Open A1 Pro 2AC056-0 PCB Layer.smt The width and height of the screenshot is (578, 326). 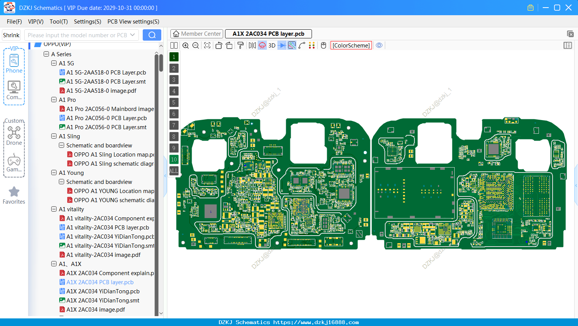pos(106,127)
